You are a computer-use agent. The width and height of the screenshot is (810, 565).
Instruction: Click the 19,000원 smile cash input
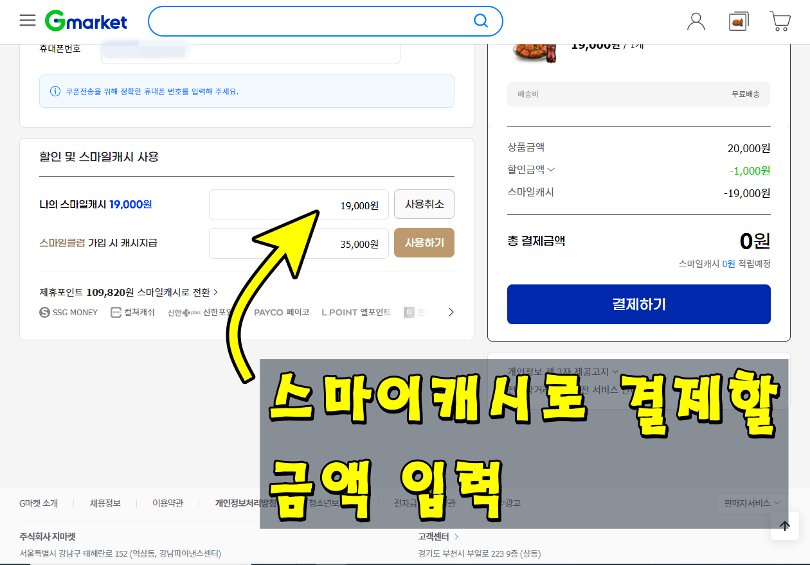pos(299,205)
